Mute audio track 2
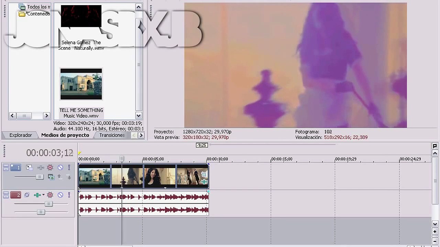 coord(60,195)
